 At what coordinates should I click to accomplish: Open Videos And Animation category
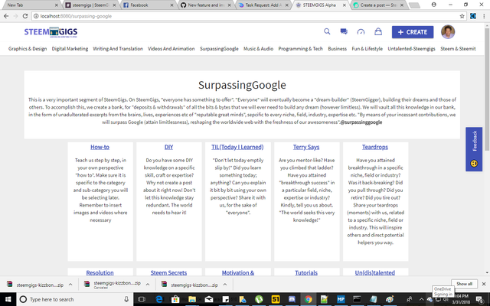[171, 49]
